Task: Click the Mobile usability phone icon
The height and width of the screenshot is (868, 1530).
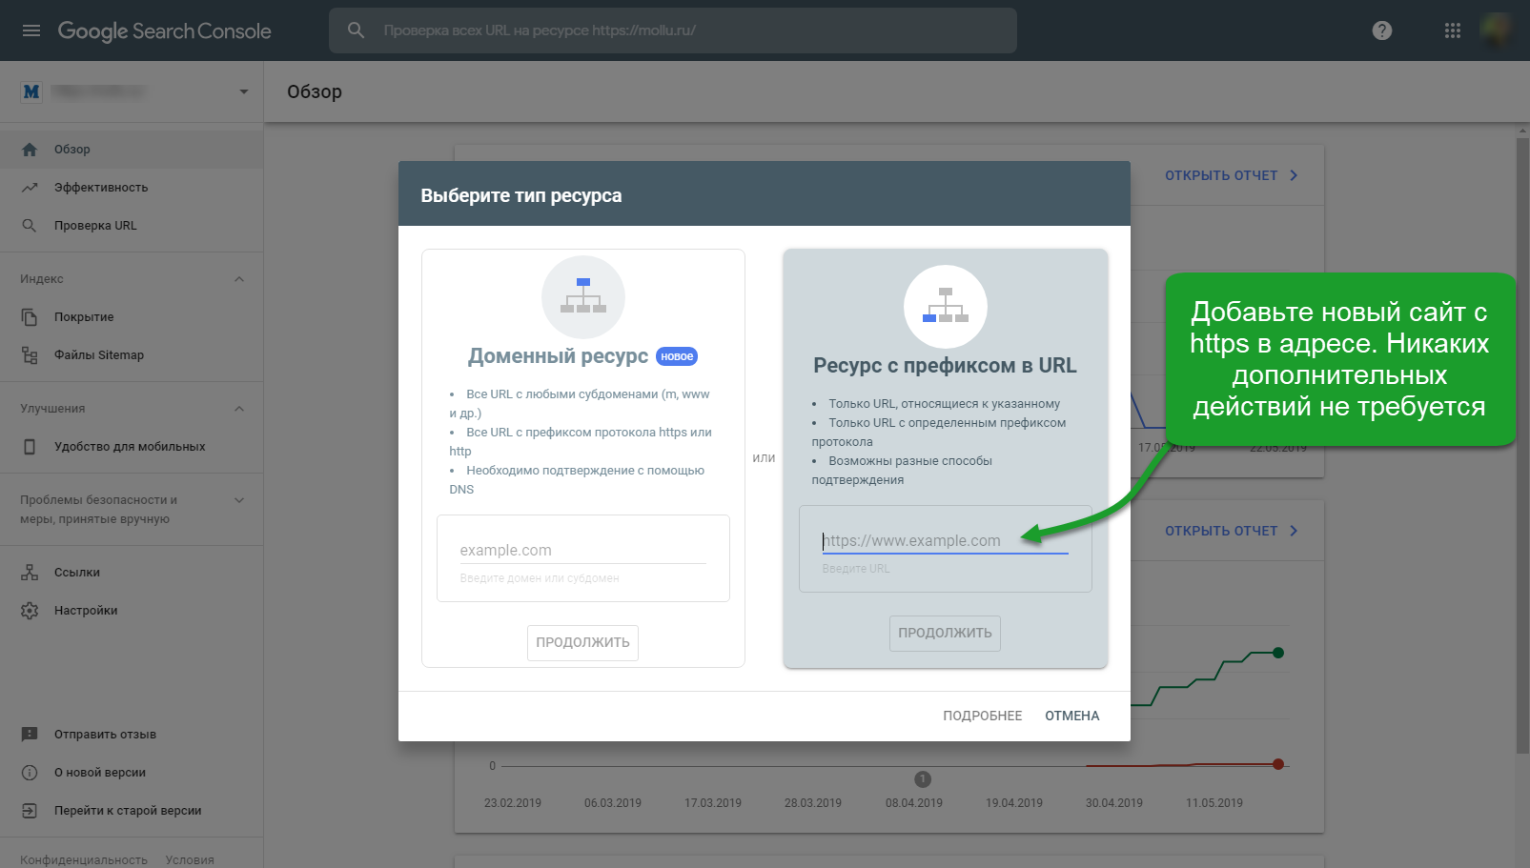Action: [x=30, y=447]
